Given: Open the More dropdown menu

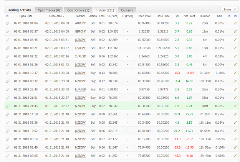Looking at the screenshot, I should (229, 10).
